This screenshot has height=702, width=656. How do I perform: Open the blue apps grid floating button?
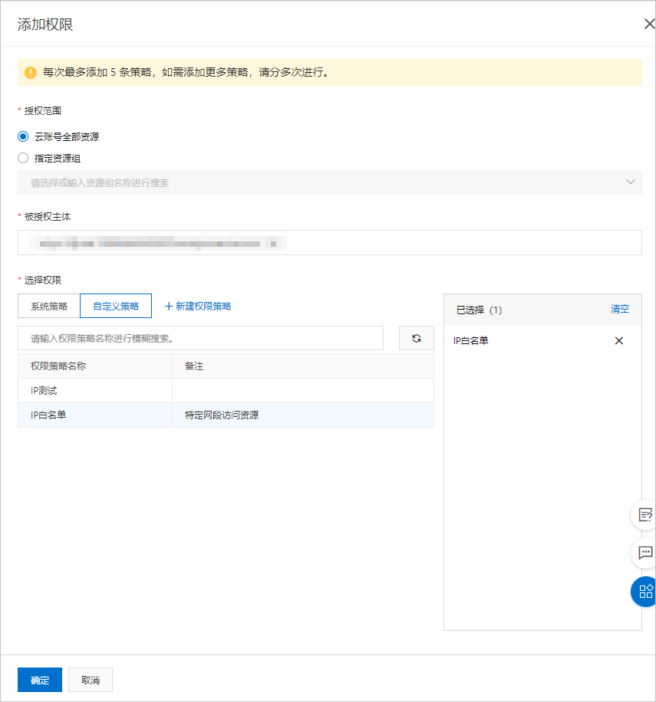click(x=644, y=592)
